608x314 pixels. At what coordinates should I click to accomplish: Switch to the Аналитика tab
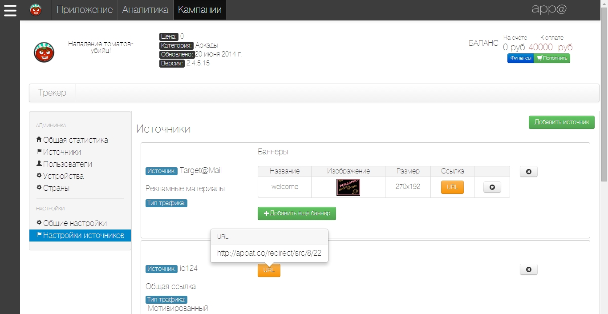tap(145, 10)
